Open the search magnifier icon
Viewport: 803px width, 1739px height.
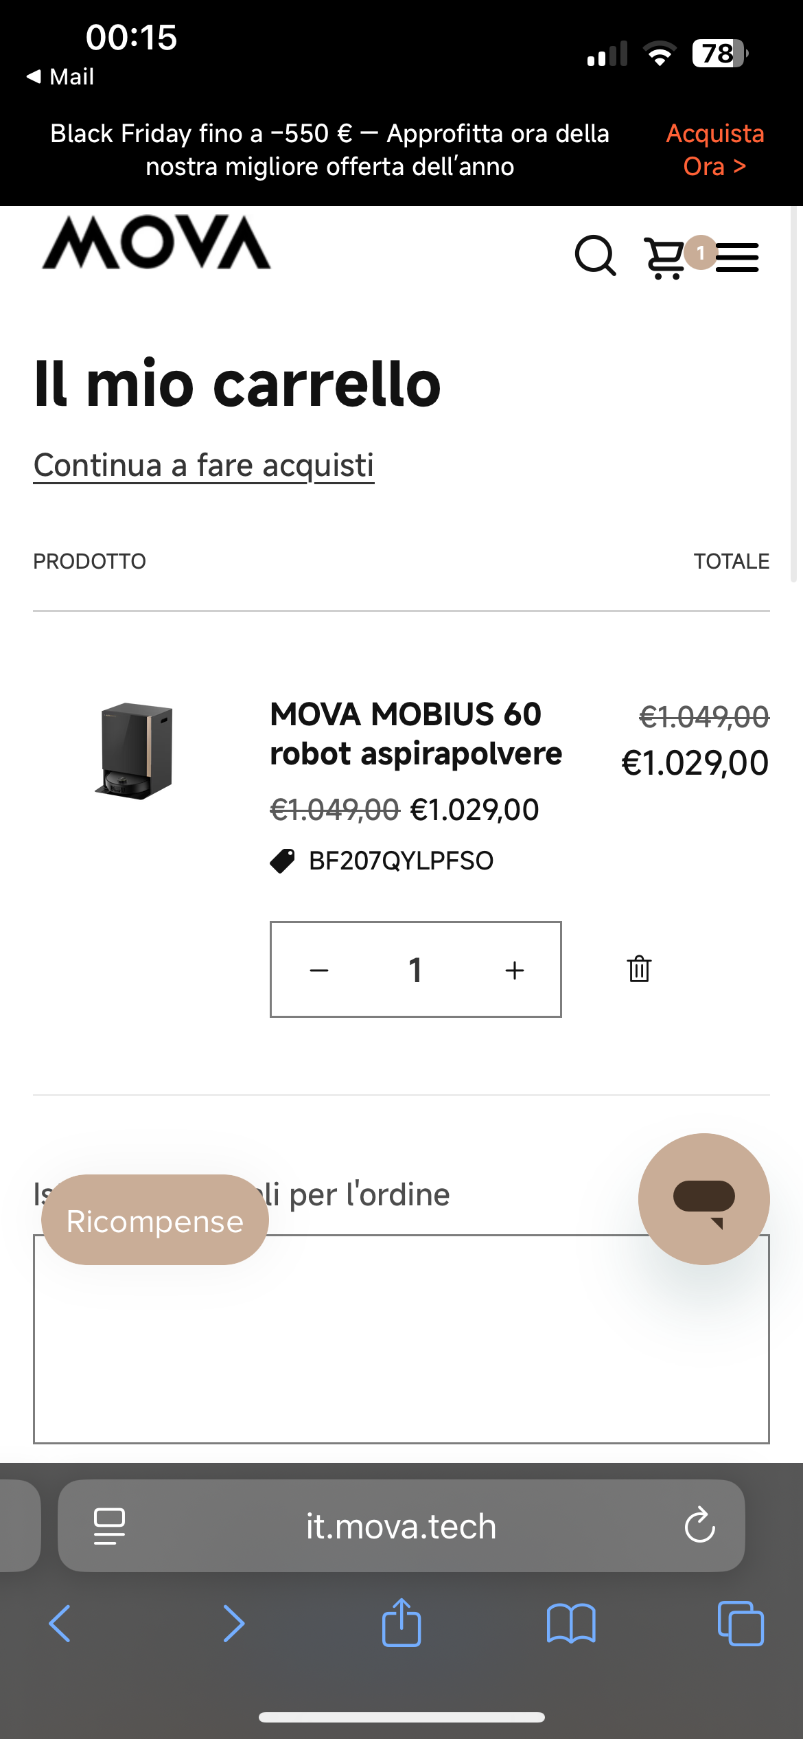pyautogui.click(x=595, y=256)
